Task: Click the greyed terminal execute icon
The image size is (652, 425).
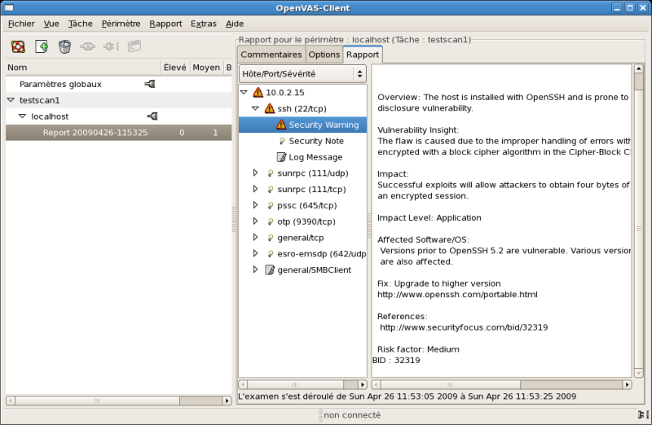Action: pyautogui.click(x=134, y=46)
